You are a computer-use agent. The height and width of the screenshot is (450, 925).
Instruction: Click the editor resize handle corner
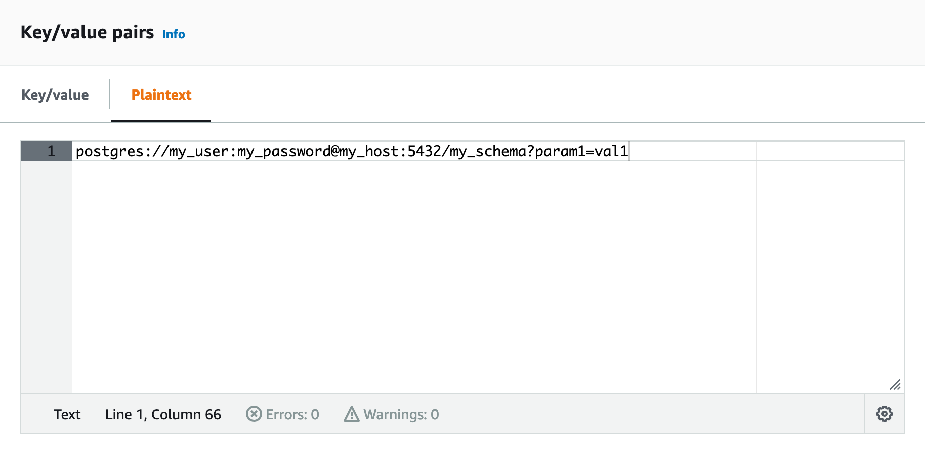(895, 385)
